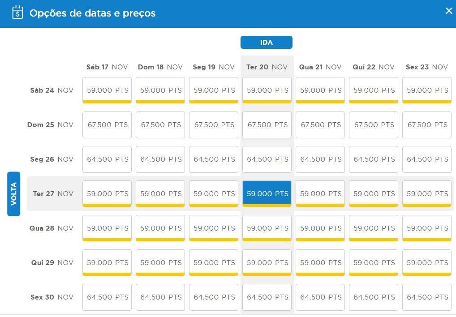Select Sex 23 departure with Sáb 24 return
456x317 pixels.
(427, 90)
